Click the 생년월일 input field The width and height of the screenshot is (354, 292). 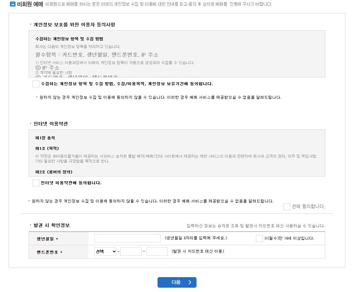127,238
